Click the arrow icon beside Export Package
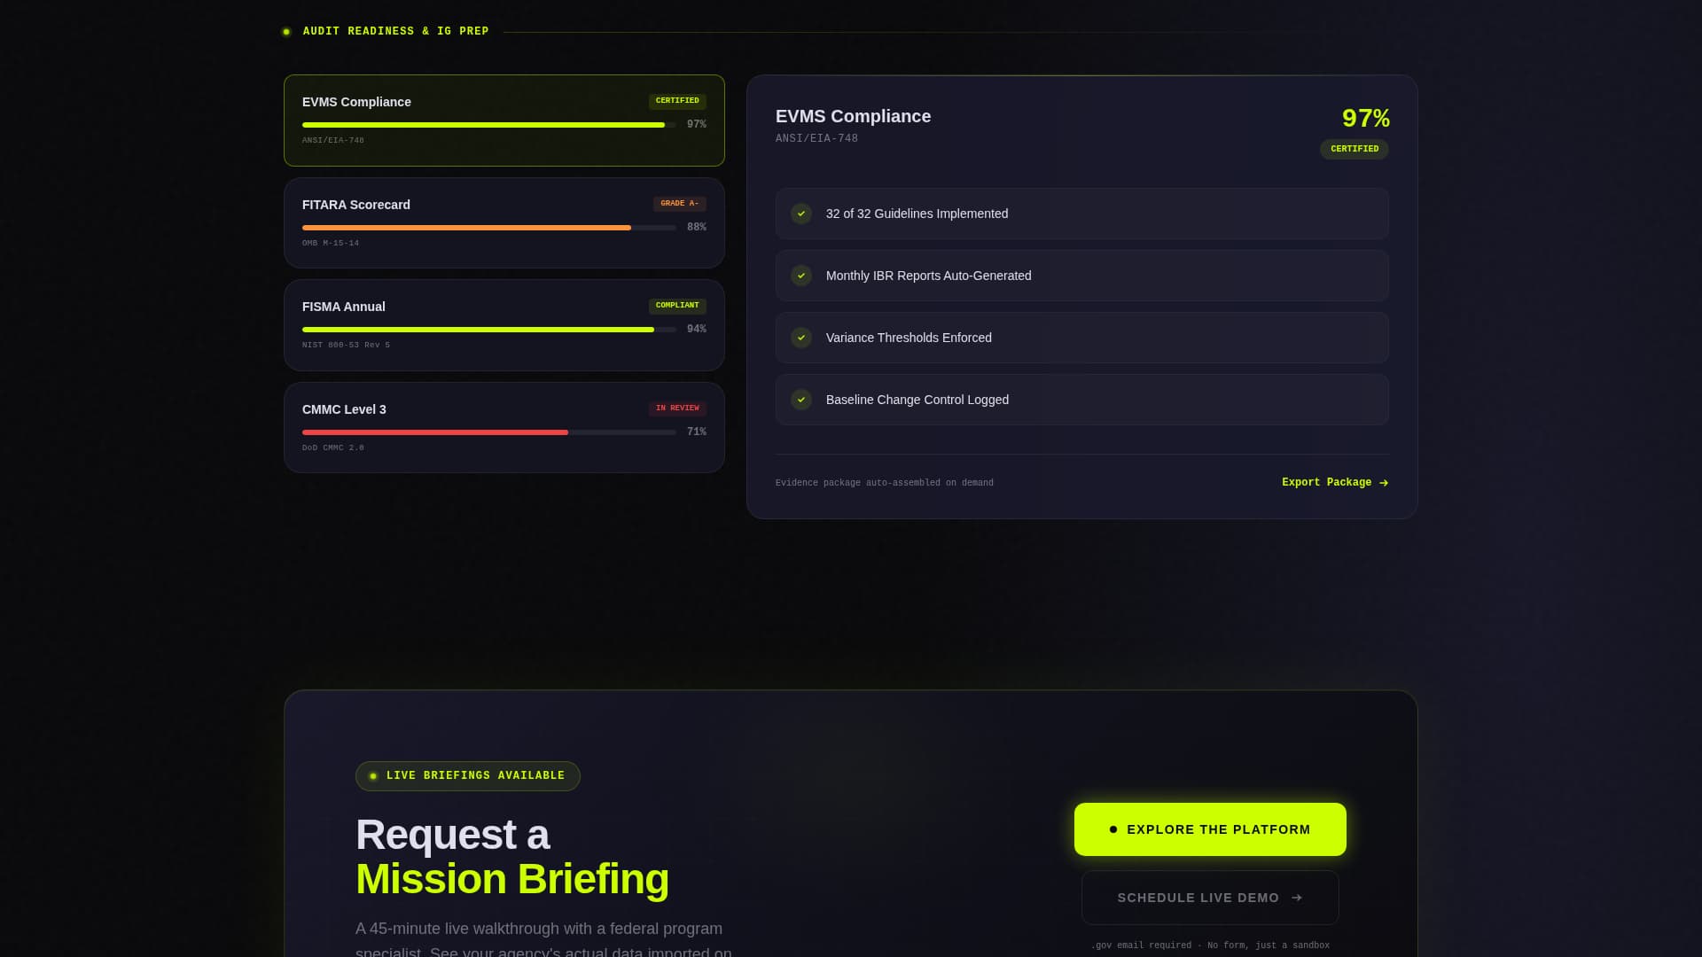This screenshot has height=957, width=1702. 1384,483
